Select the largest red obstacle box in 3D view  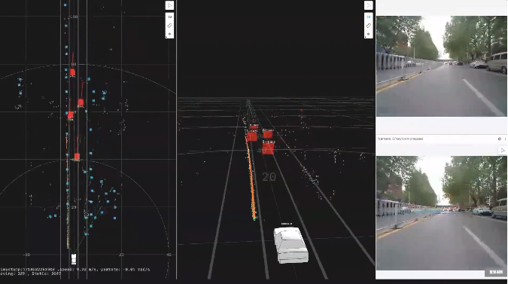pyautogui.click(x=268, y=148)
